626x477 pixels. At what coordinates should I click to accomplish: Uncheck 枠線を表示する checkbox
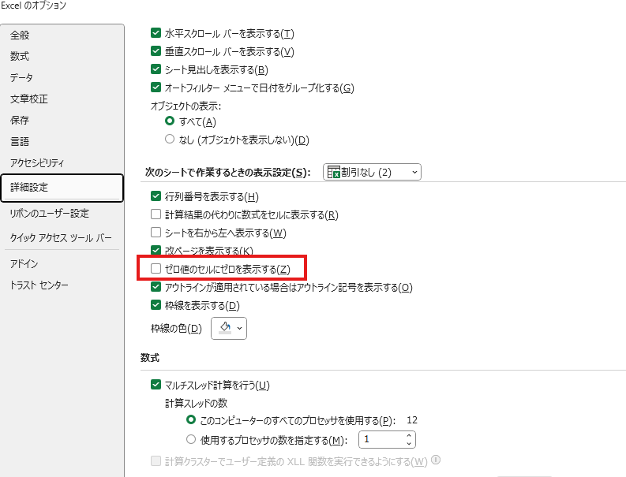click(x=156, y=305)
